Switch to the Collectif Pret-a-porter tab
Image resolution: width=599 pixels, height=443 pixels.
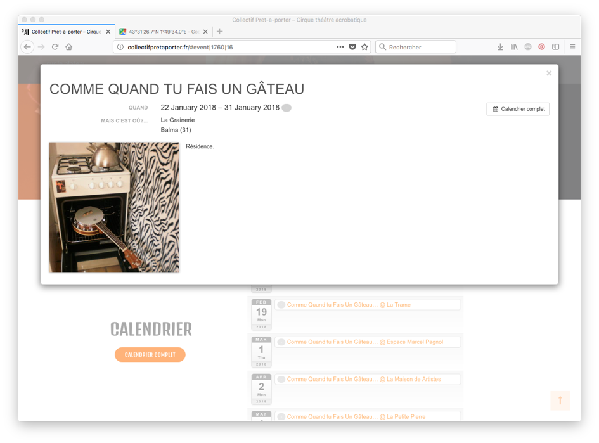[x=67, y=32]
